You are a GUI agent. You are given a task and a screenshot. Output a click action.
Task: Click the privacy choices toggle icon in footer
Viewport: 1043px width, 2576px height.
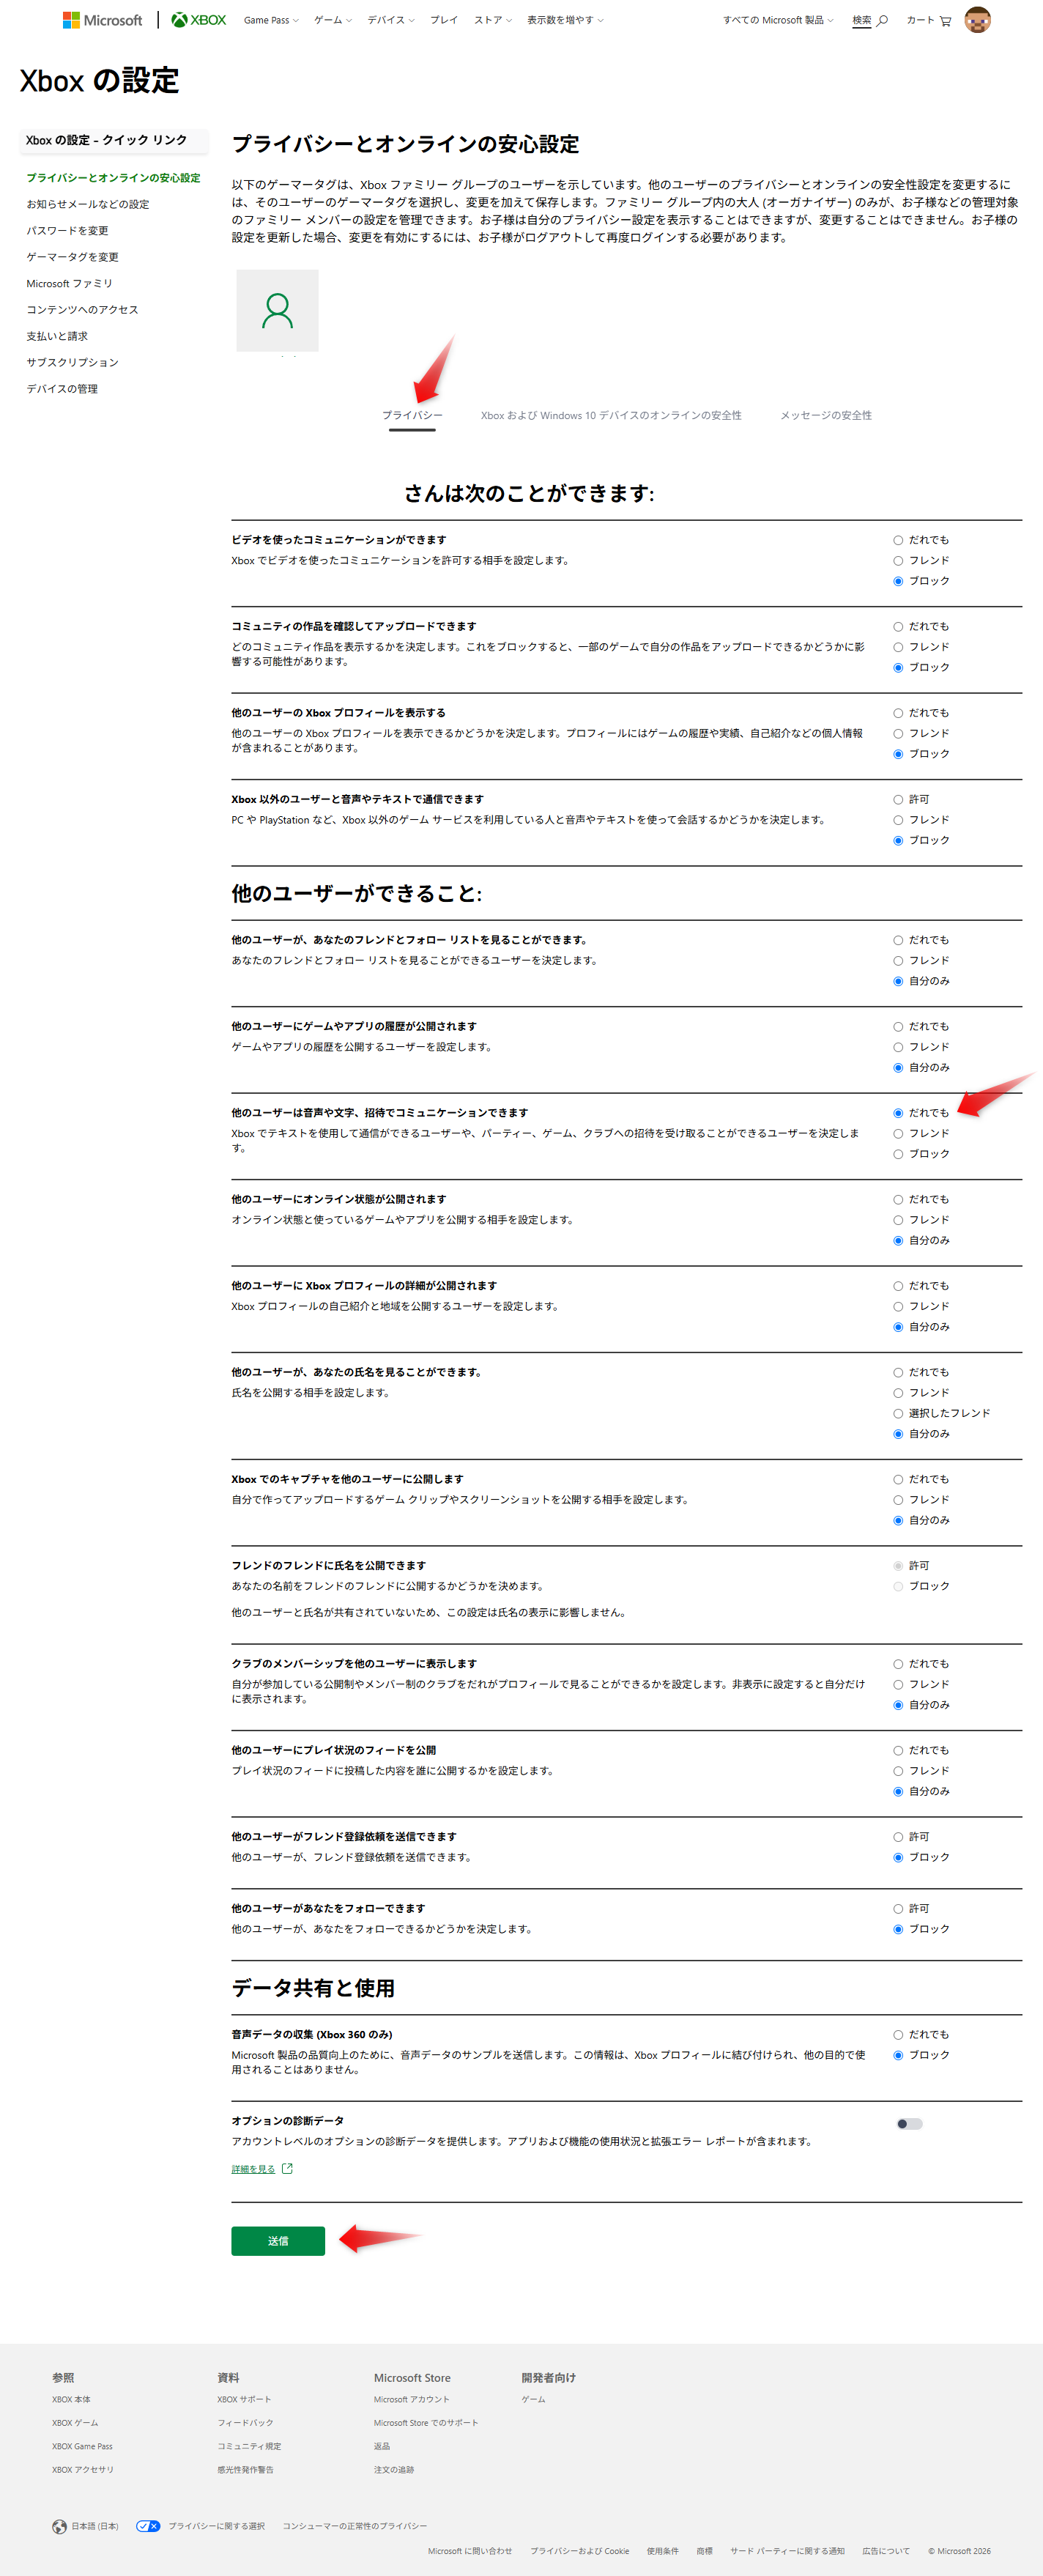[148, 2526]
